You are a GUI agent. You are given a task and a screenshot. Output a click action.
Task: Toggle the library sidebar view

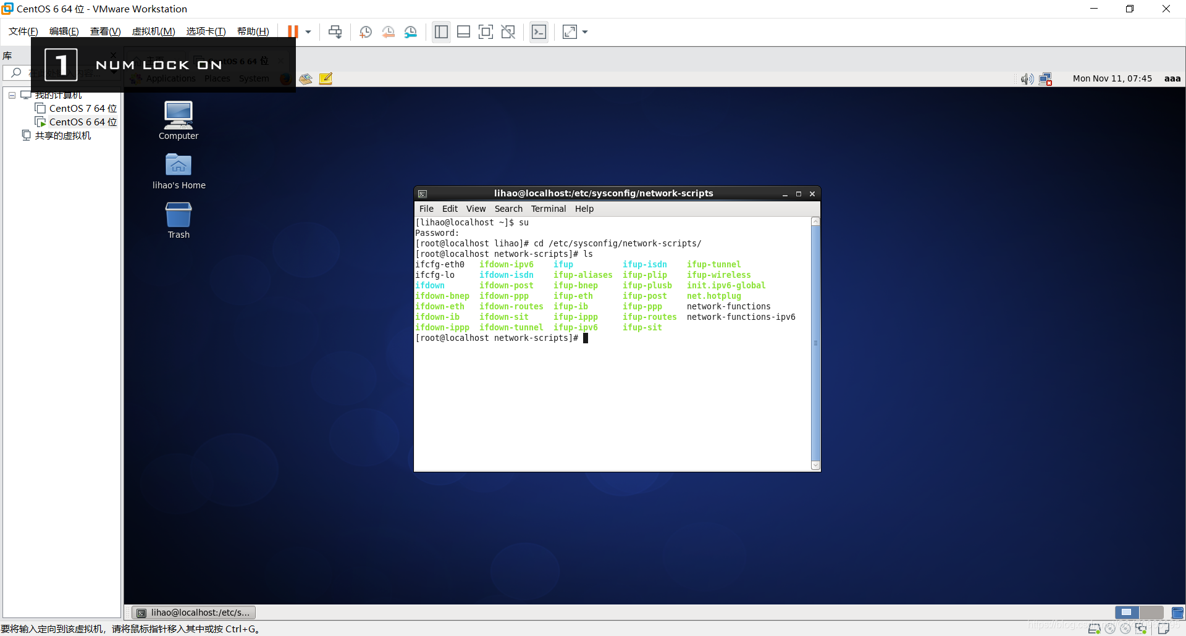441,31
